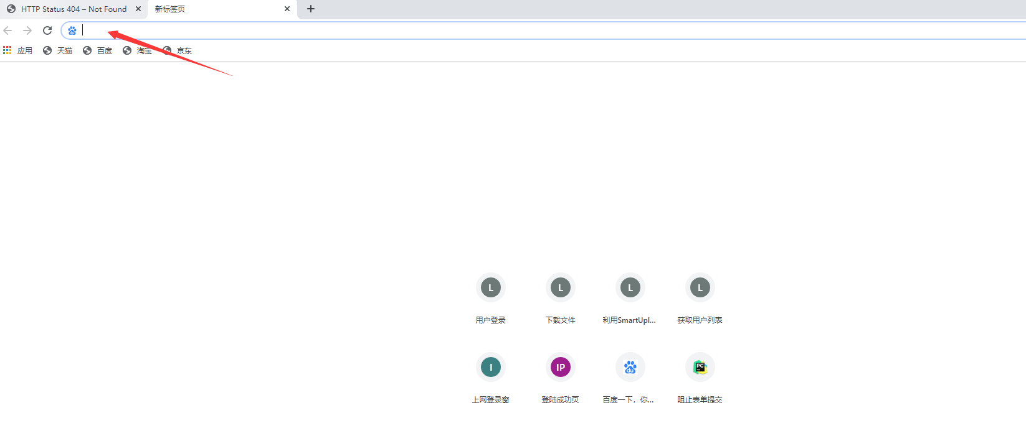Switch to HTTP Status 404 tab
Image resolution: width=1026 pixels, height=423 pixels.
coord(74,9)
